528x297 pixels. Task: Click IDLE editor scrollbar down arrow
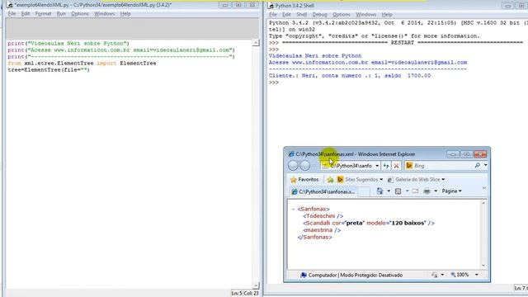(256, 285)
